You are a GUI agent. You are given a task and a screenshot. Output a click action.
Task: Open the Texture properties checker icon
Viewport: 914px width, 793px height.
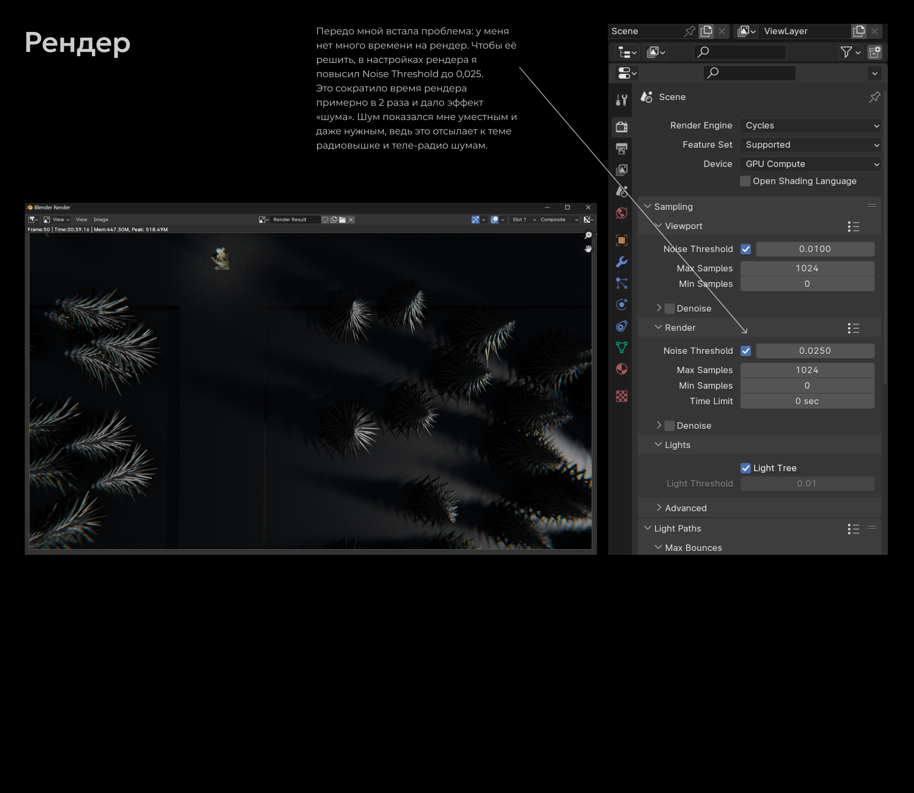click(622, 396)
